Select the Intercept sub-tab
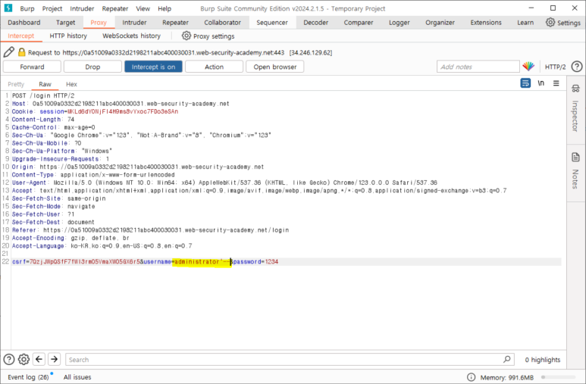This screenshot has width=586, height=384. click(x=20, y=36)
